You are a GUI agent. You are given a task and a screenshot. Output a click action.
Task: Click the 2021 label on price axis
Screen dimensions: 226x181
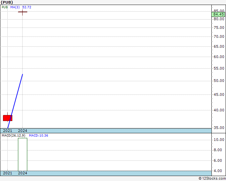click(x=8, y=131)
